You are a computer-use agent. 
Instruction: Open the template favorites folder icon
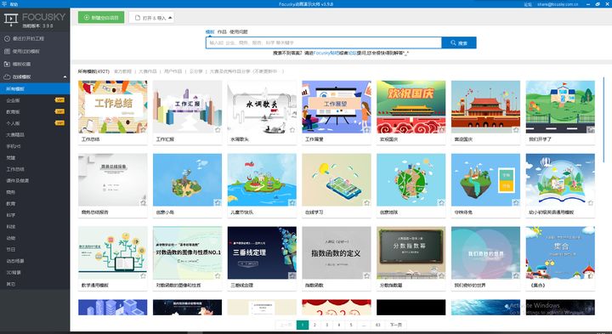[7, 64]
